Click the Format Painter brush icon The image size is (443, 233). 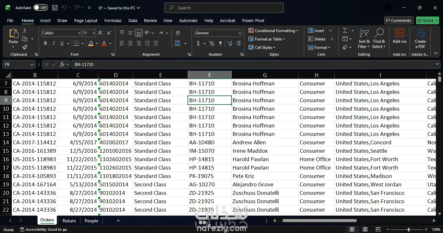25,47
